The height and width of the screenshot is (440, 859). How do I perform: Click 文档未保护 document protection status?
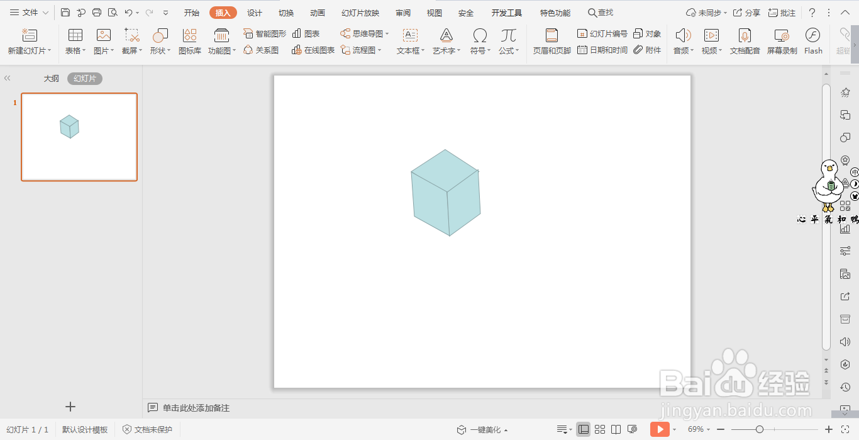pos(147,429)
